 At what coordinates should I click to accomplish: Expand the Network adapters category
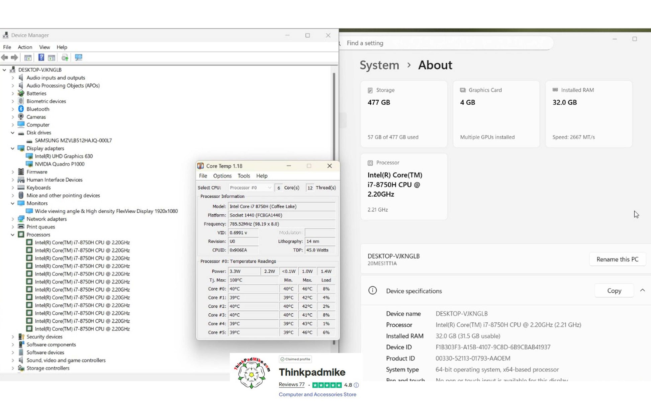(x=13, y=219)
